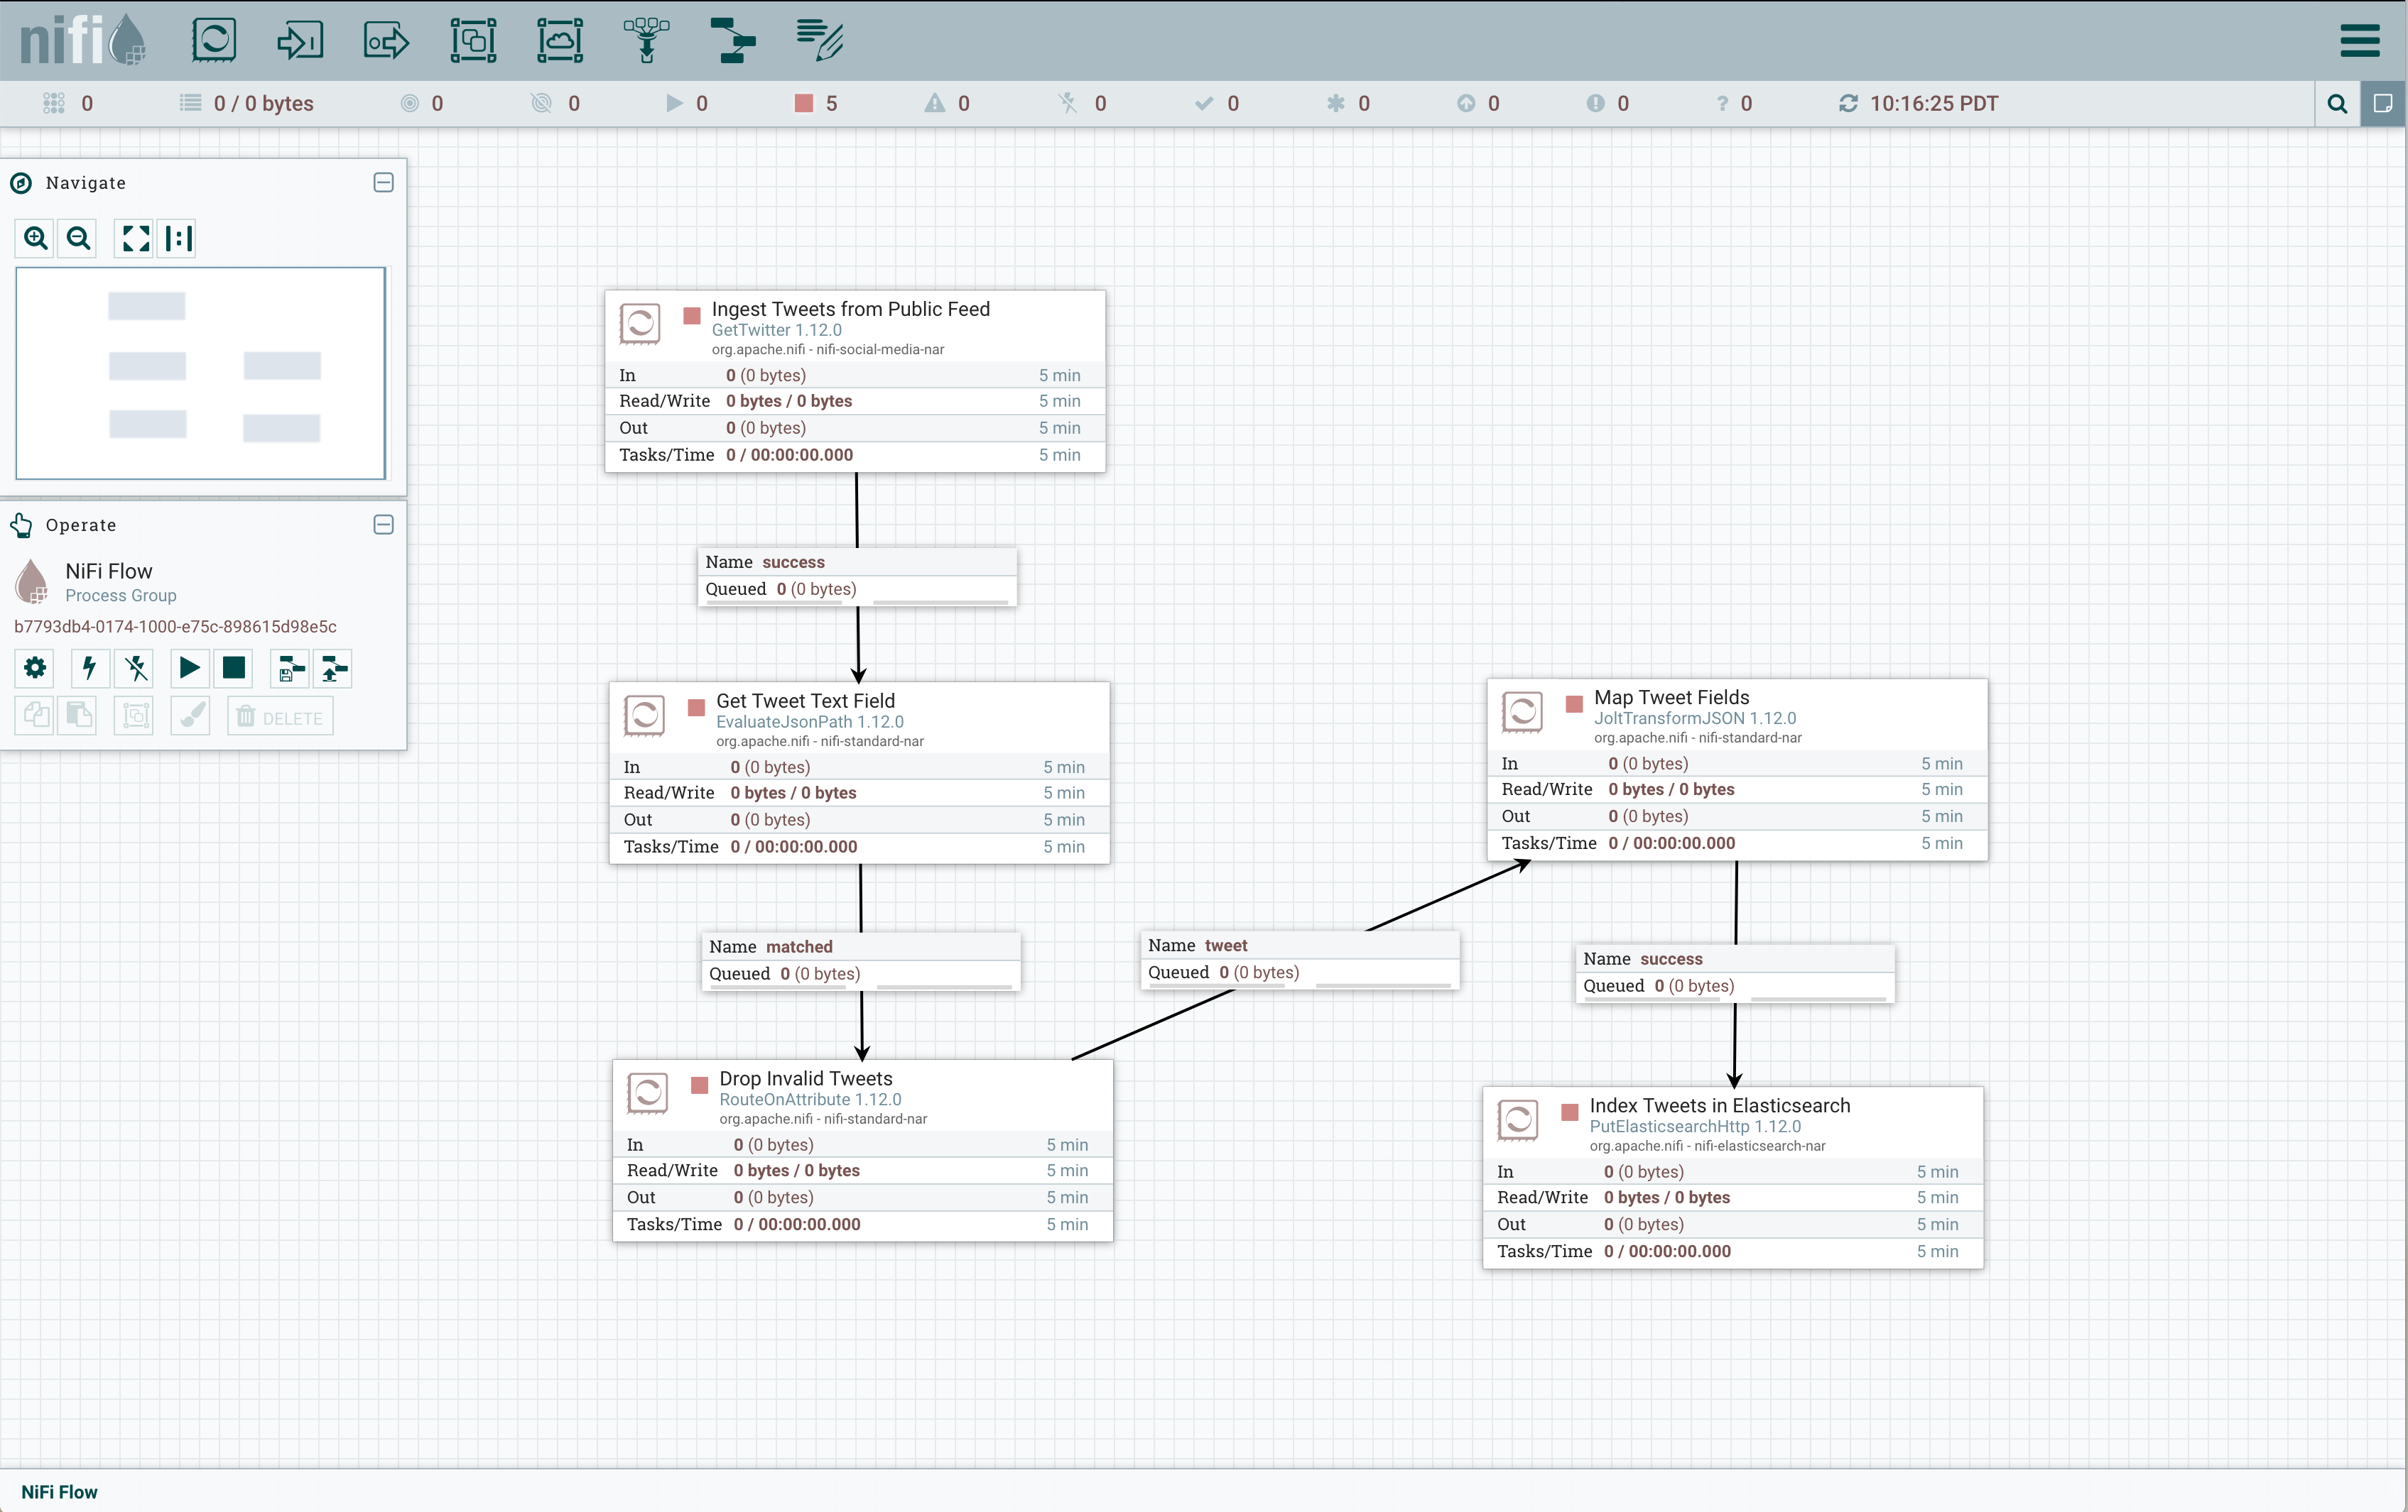This screenshot has width=2408, height=1512.
Task: Collapse the Operate panel
Action: pyautogui.click(x=383, y=525)
